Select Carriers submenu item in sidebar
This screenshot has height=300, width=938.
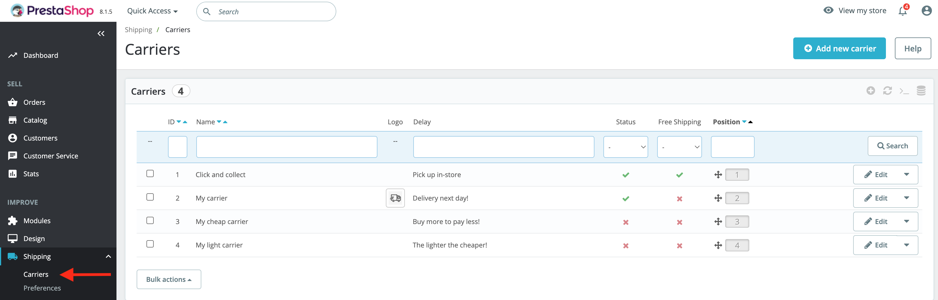pyautogui.click(x=36, y=274)
